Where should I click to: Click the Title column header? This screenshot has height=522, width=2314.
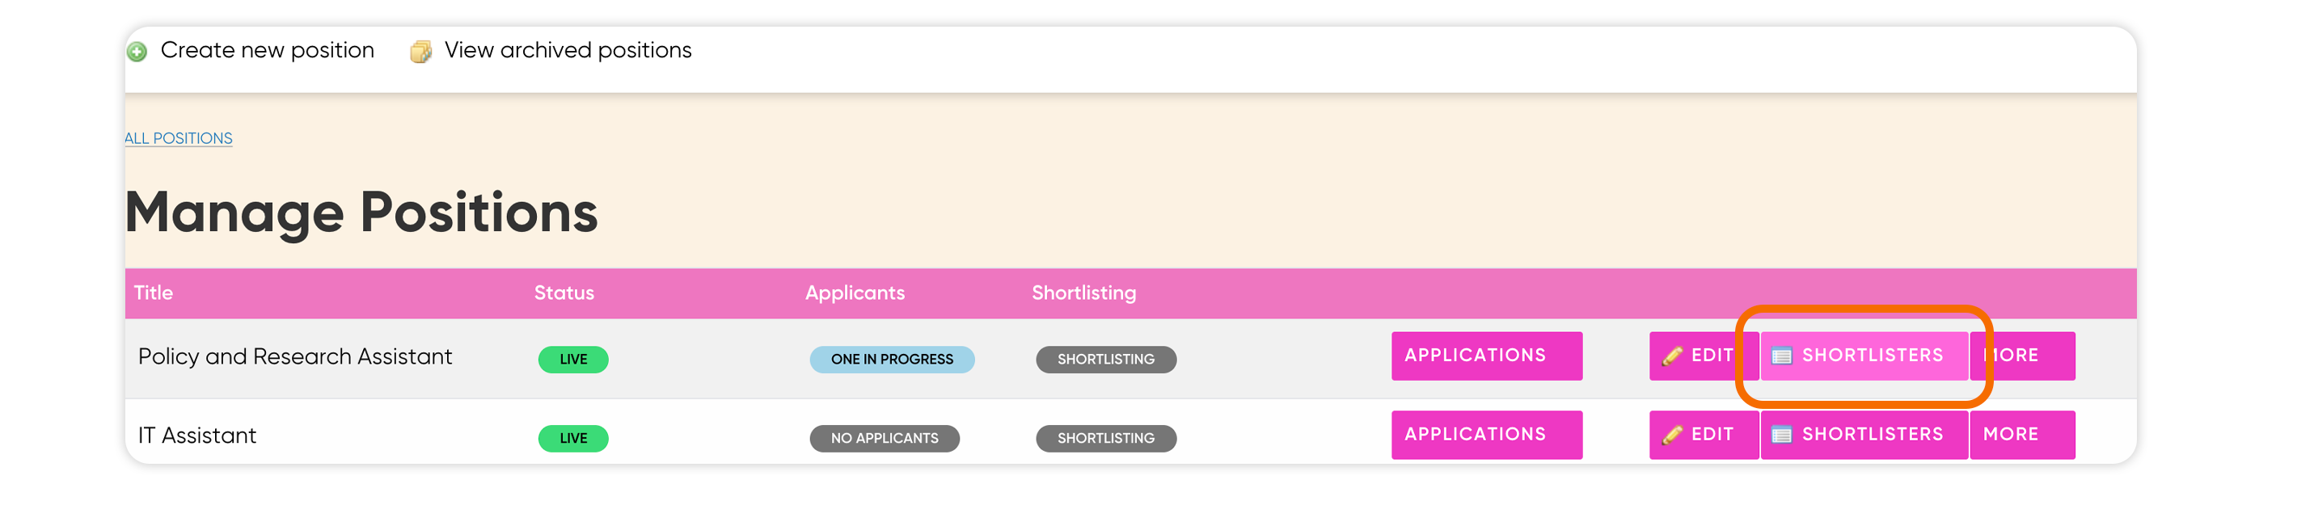154,293
